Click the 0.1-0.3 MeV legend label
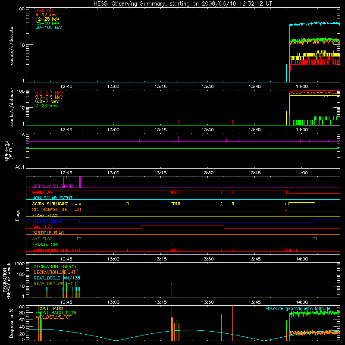Image resolution: width=345 pixels, height=345 pixels. 49,93
